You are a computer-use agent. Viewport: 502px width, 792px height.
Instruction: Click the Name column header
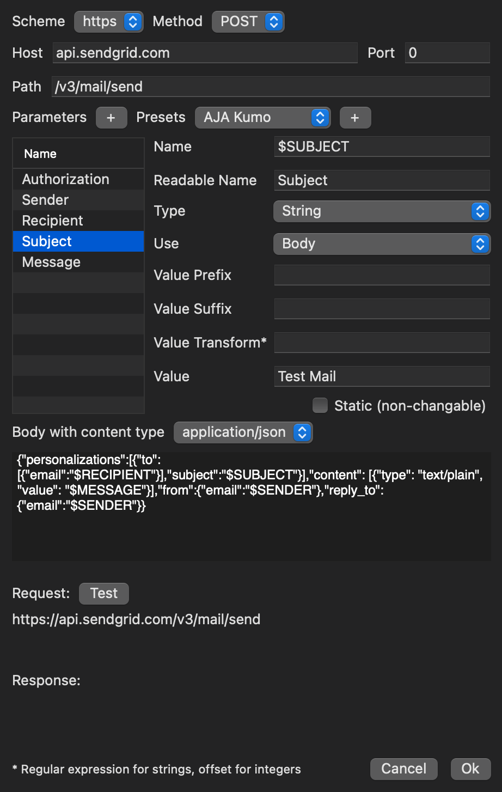tap(78, 154)
